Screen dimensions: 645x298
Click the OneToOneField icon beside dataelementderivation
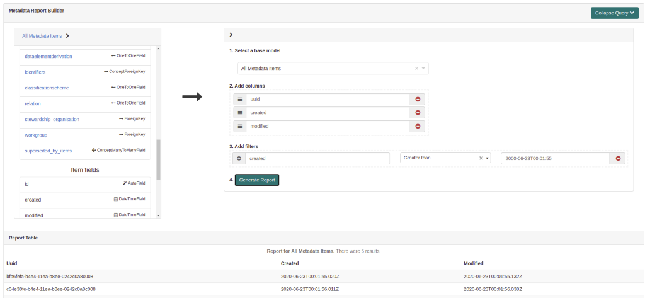tap(113, 55)
